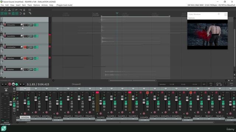
Task: Adjust the SwordHits track volume knob
Action: (x=21, y=36)
